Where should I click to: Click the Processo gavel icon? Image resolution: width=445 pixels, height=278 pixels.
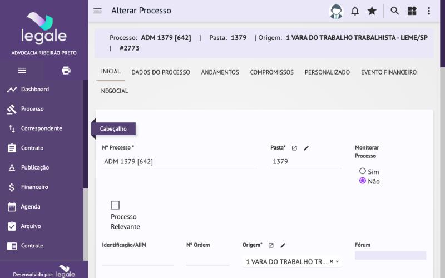tap(12, 109)
